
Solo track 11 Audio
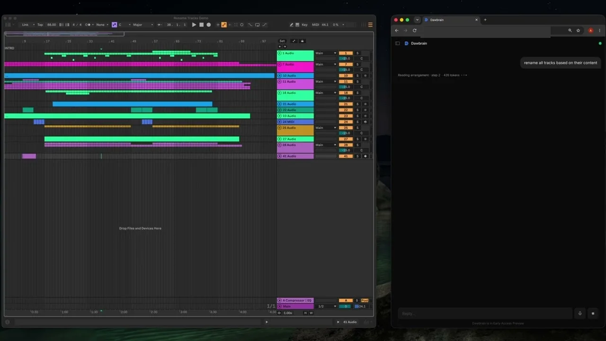click(x=357, y=81)
